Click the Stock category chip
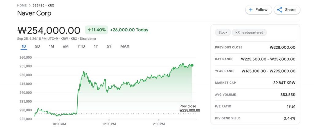 pos(223,32)
